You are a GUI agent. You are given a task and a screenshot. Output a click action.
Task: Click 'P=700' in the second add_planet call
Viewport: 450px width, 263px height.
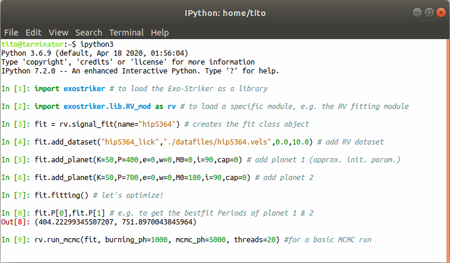(128, 178)
